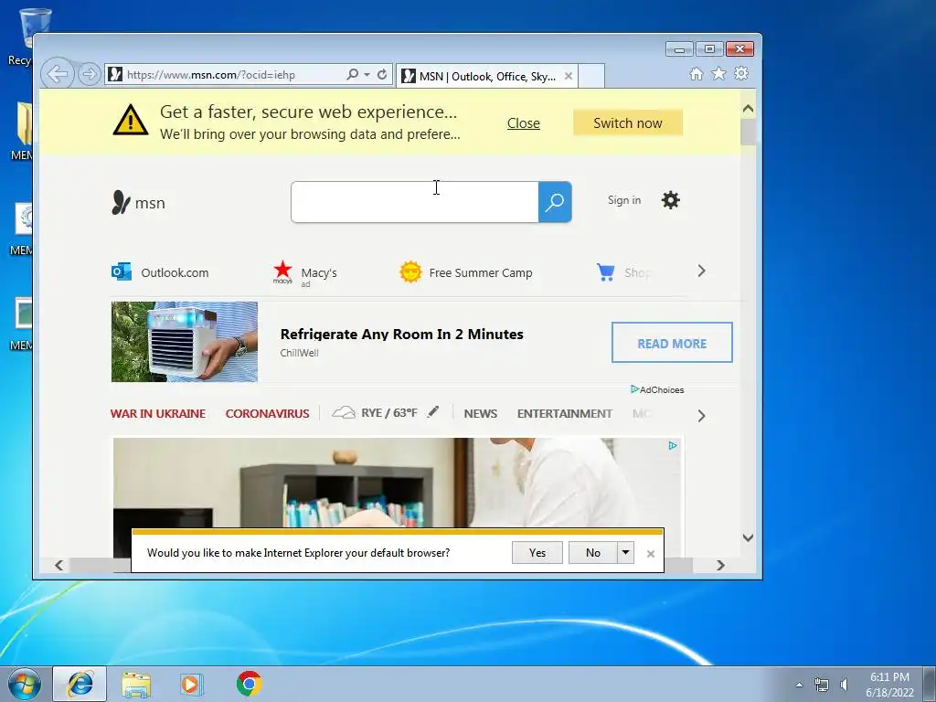Screen dimensions: 936x702
Task: Click the network tray icon
Action: pyautogui.click(x=822, y=685)
